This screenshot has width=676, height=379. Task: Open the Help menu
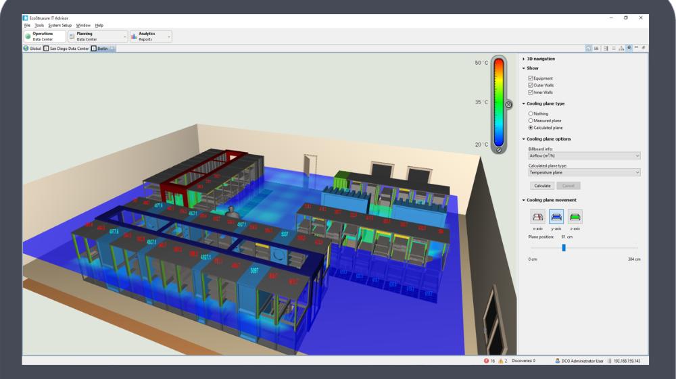(99, 26)
